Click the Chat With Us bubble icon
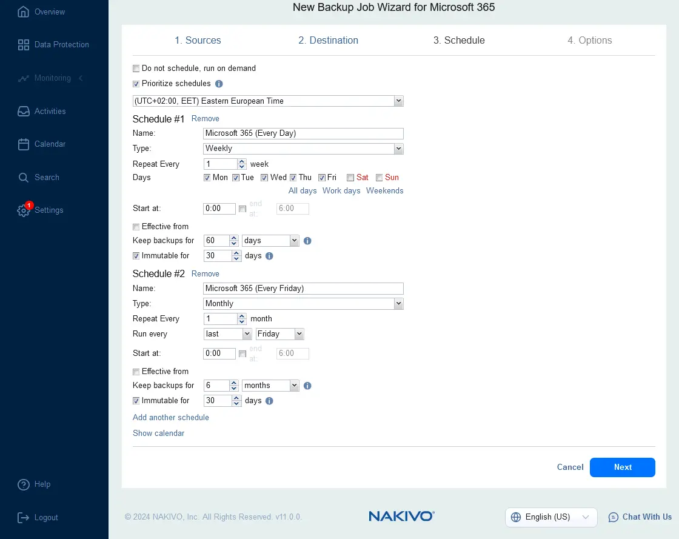The width and height of the screenshot is (679, 539). (613, 517)
